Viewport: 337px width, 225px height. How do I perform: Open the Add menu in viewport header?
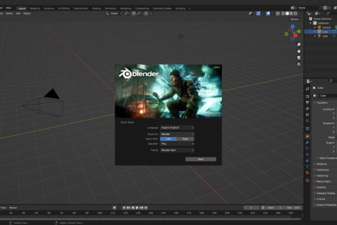tap(18, 13)
